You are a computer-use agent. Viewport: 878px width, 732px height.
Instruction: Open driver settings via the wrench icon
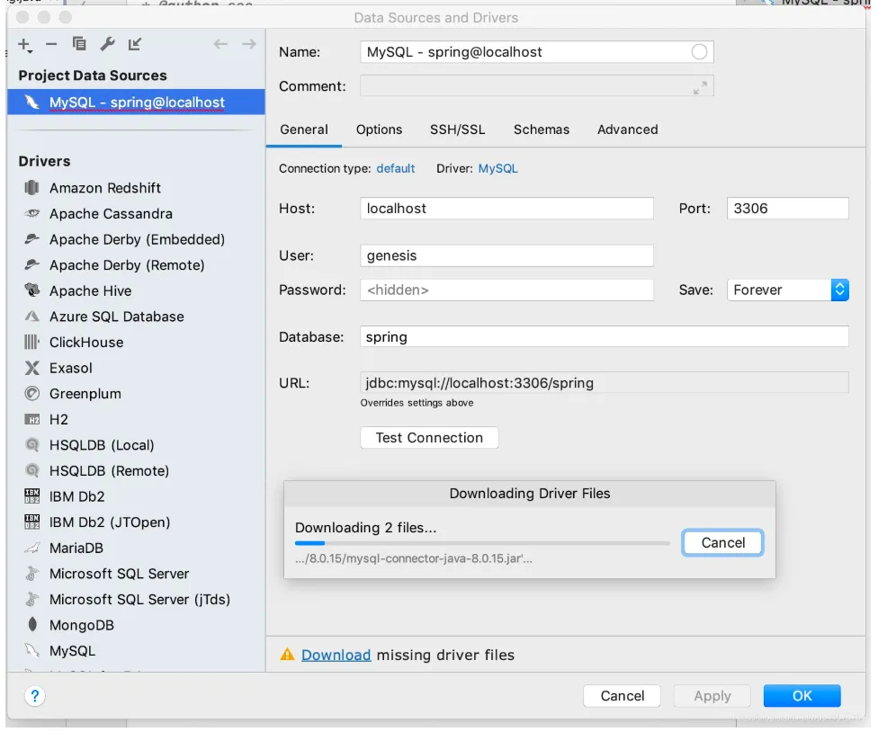tap(107, 44)
